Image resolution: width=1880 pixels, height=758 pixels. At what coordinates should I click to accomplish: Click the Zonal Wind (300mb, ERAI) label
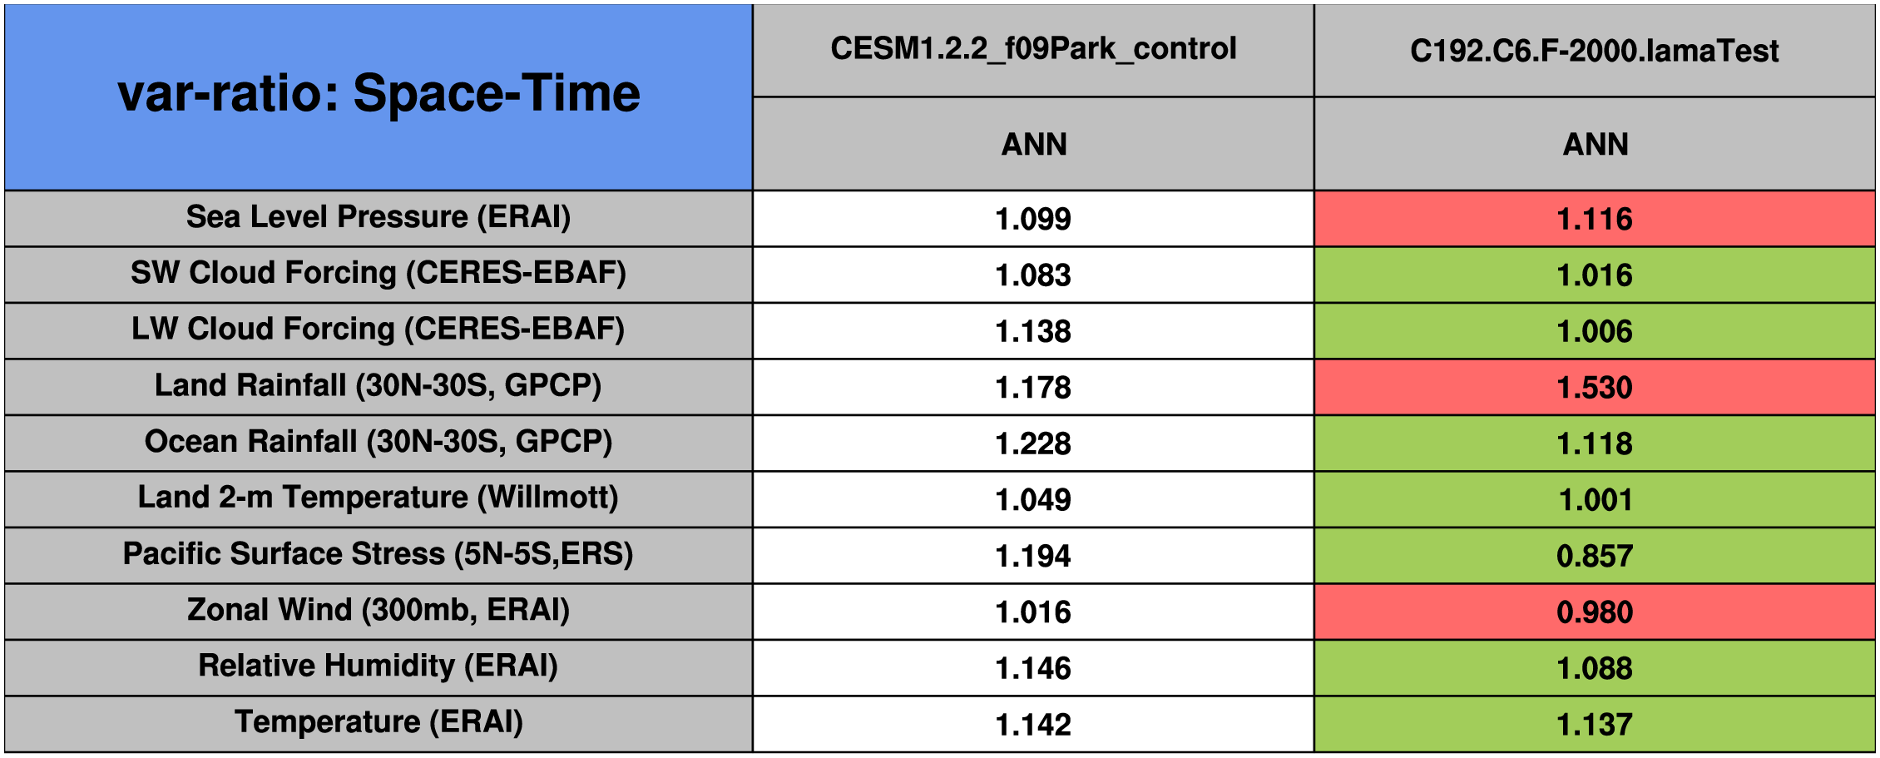[378, 610]
